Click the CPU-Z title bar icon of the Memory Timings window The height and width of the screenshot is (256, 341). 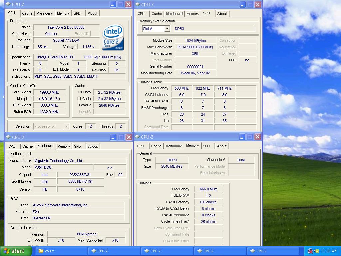tap(138, 136)
